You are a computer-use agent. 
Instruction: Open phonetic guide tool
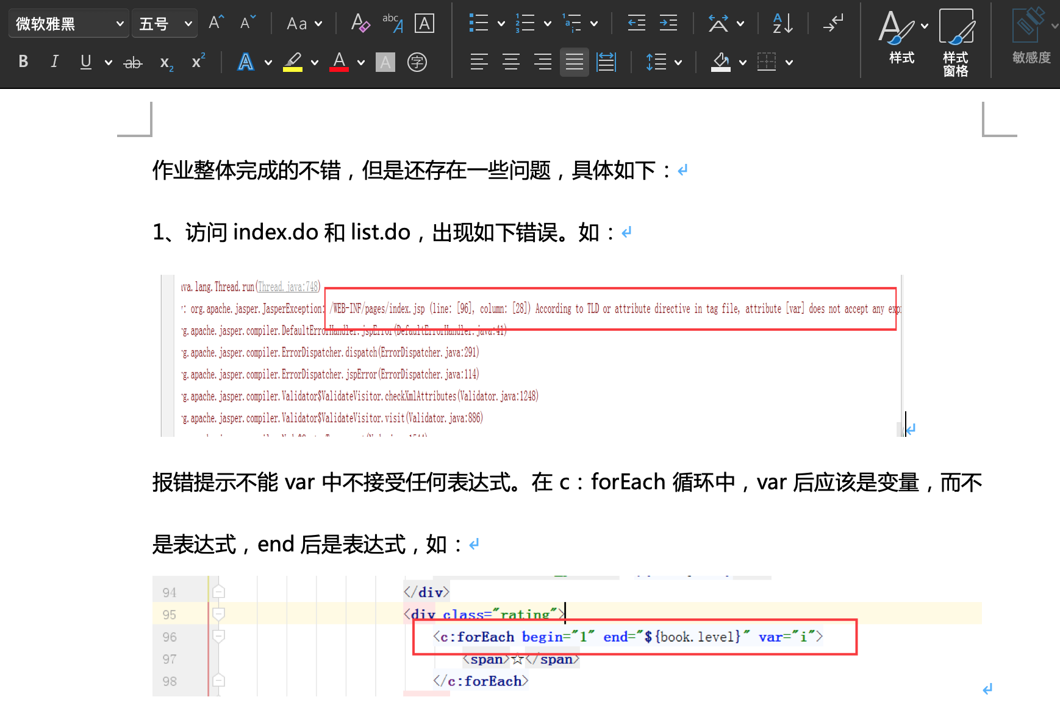click(392, 23)
